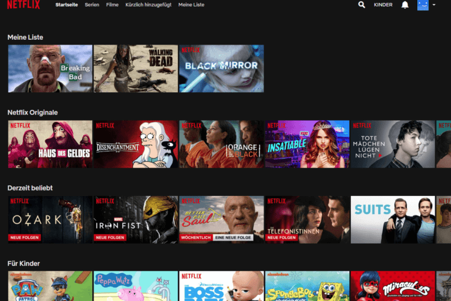
Task: Open the Peppa Wutz thumbnail
Action: pos(136,286)
